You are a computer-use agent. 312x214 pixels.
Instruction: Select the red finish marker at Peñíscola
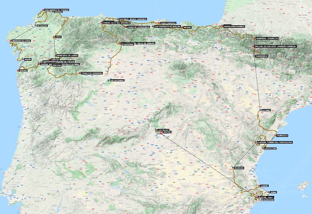[275, 135]
